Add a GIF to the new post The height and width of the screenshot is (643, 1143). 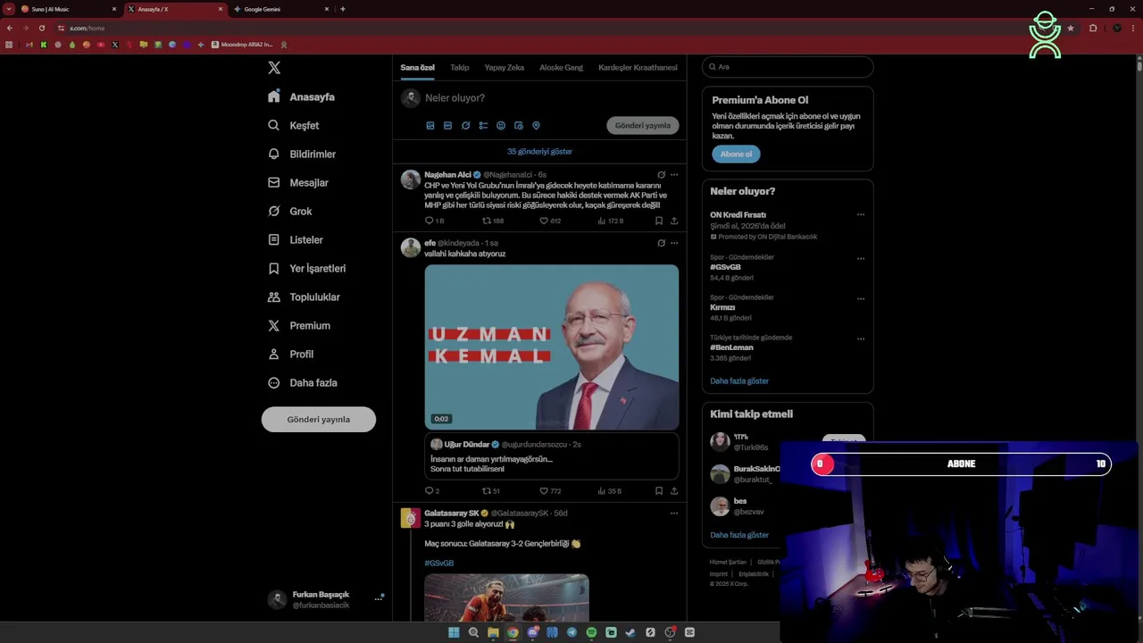coord(448,126)
